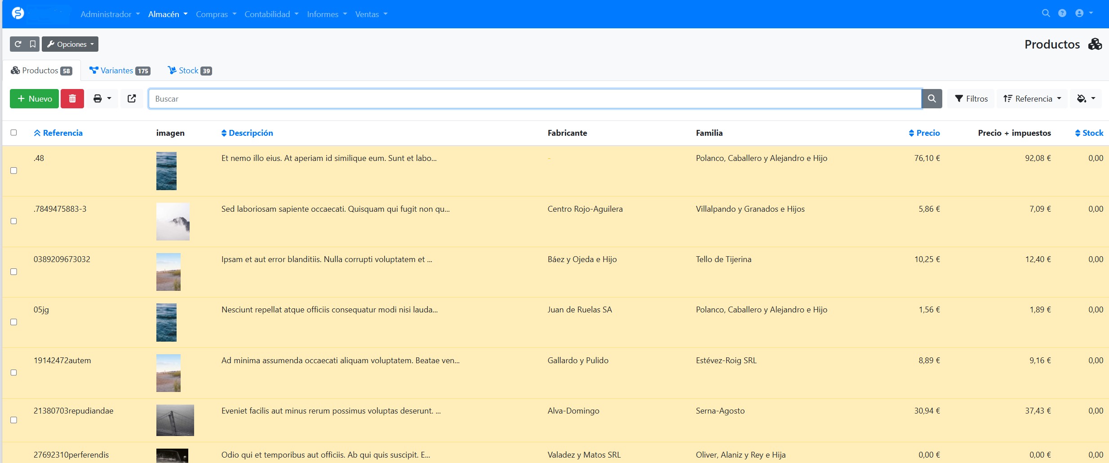Click the top navbar search icon
This screenshot has width=1109, height=463.
[x=1046, y=13]
